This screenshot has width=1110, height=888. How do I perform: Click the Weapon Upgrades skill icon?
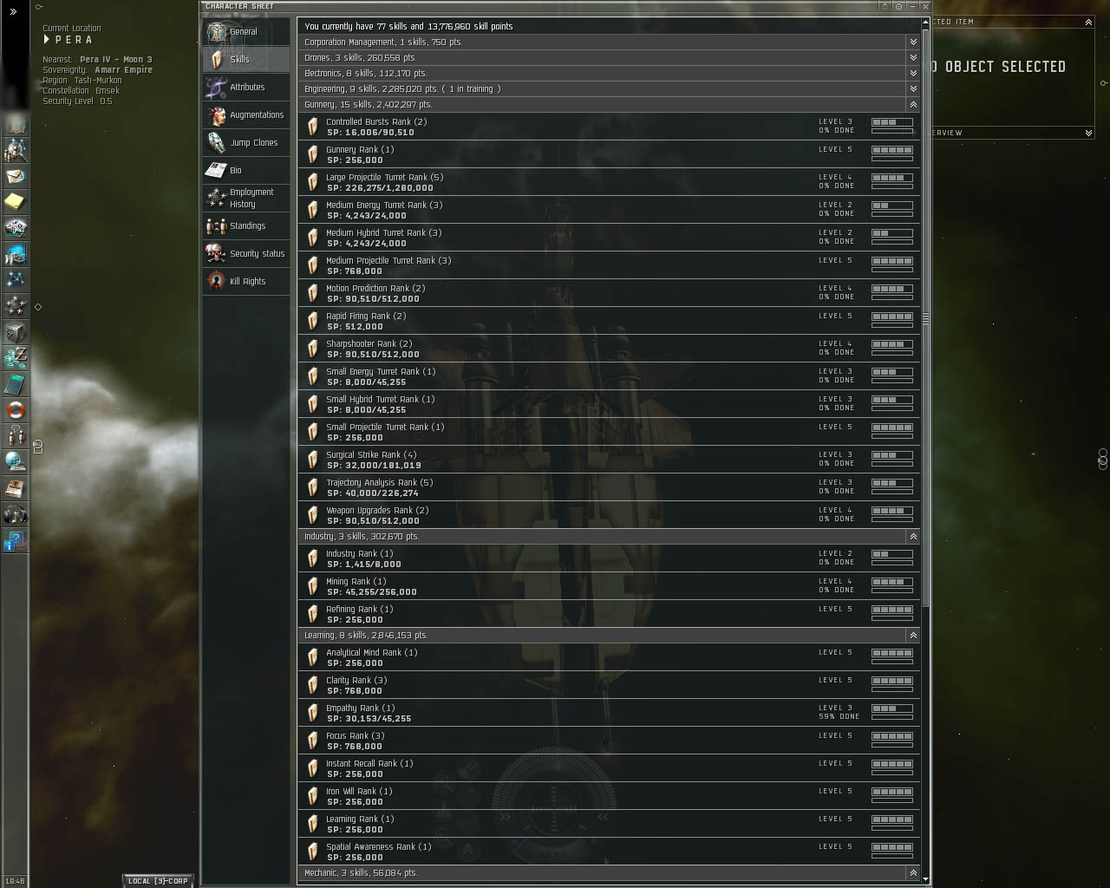pyautogui.click(x=313, y=515)
